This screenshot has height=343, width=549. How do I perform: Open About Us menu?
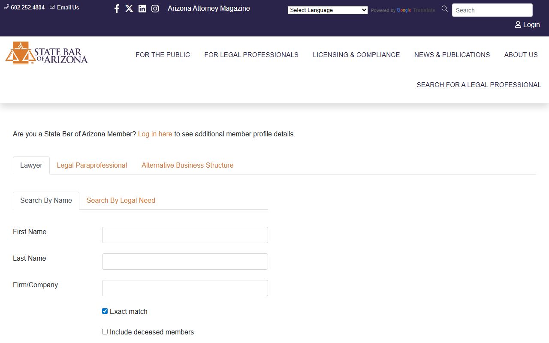pyautogui.click(x=521, y=55)
